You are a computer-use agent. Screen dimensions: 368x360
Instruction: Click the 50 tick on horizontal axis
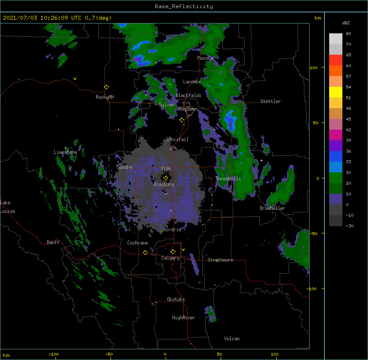click(x=219, y=354)
